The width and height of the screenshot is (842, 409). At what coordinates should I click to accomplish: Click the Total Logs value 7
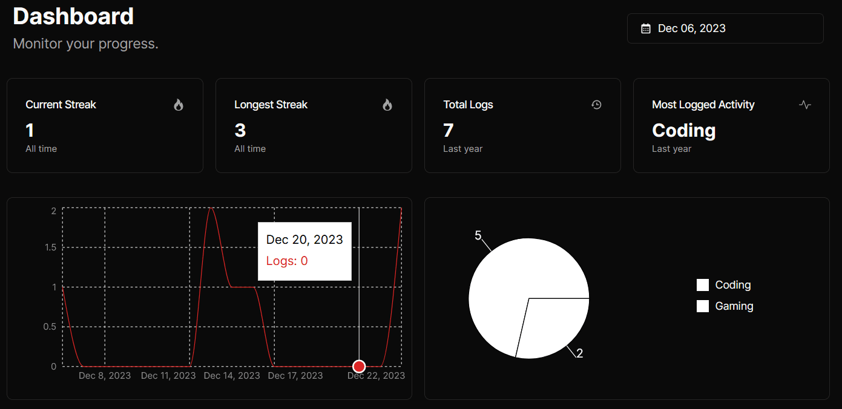pyautogui.click(x=449, y=130)
